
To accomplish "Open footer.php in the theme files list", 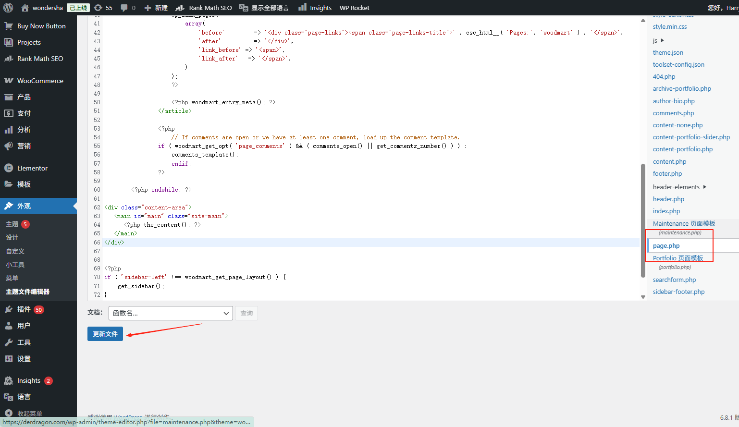I will click(667, 173).
